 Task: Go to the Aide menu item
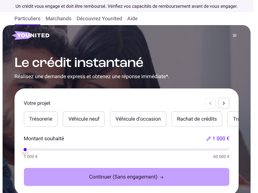[132, 19]
